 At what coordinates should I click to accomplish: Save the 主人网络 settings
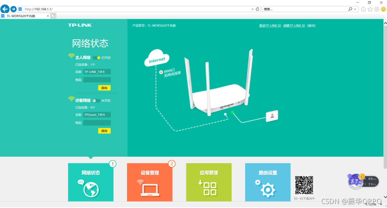[x=104, y=88]
